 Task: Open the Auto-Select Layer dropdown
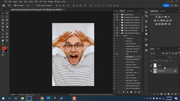[x=29, y=6]
